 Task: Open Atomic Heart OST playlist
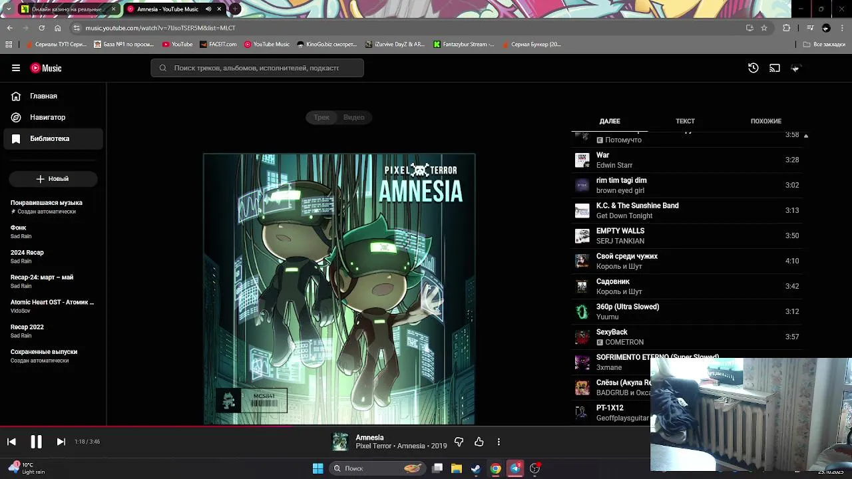(53, 306)
